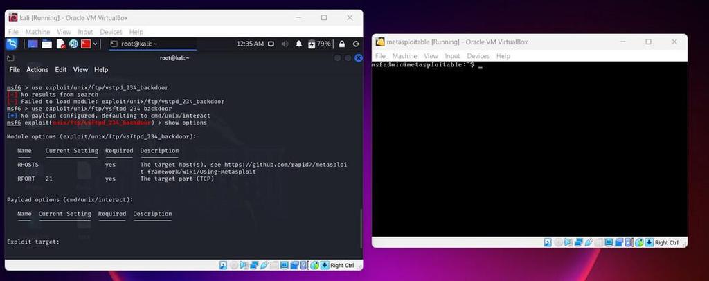709x281 pixels.
Task: Open the notifications bell in Kali panel
Action: click(x=299, y=44)
